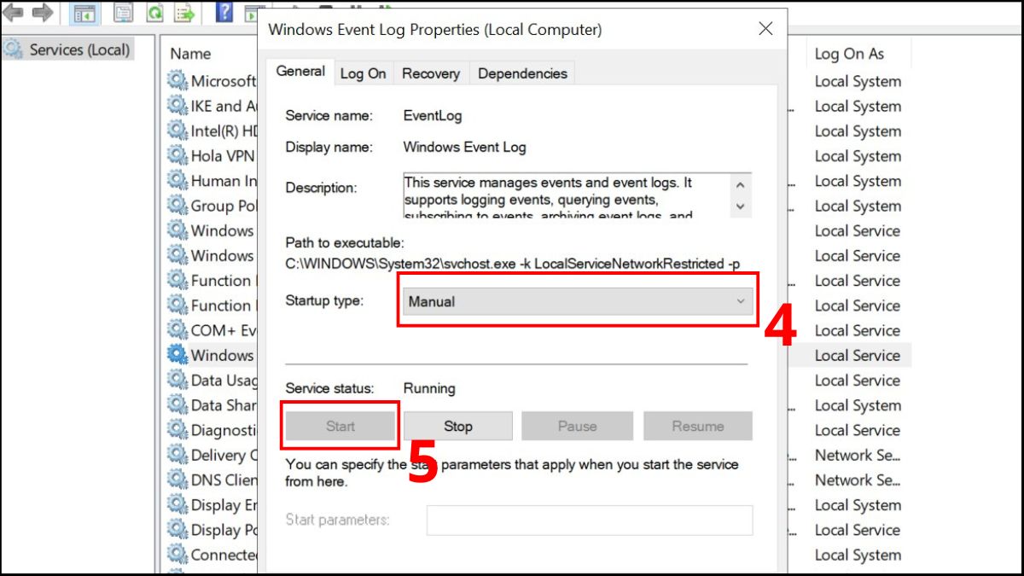Click inside the Start parameters field
Image resolution: width=1024 pixels, height=576 pixels.
(589, 521)
